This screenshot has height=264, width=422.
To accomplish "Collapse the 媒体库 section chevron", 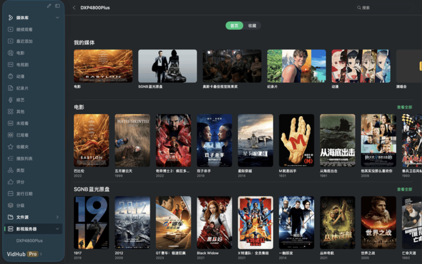I will coord(57,18).
